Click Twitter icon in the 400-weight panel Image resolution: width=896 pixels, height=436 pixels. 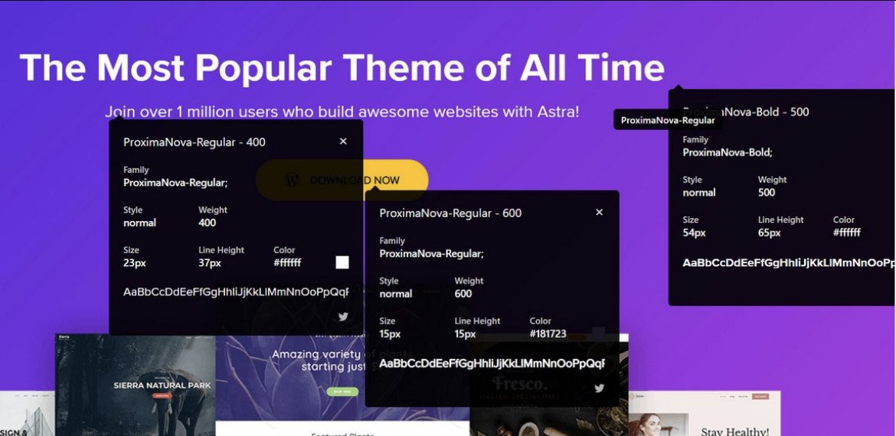(x=343, y=317)
